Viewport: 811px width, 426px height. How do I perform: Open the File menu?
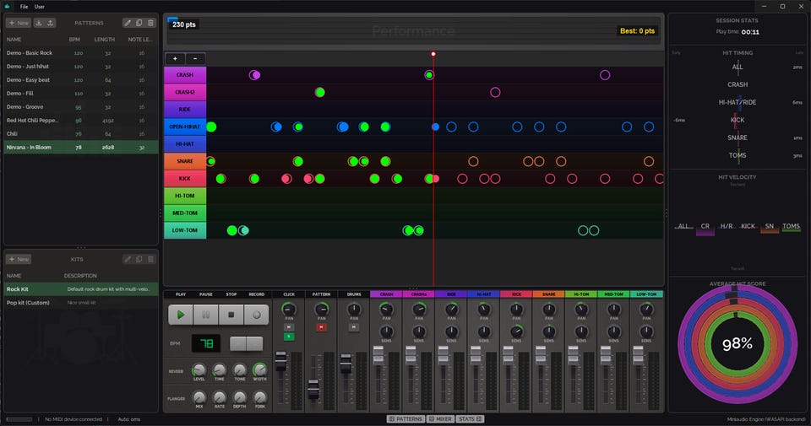pos(24,6)
